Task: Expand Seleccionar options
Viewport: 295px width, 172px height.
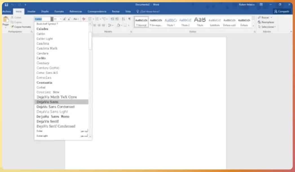Action: tap(267, 27)
